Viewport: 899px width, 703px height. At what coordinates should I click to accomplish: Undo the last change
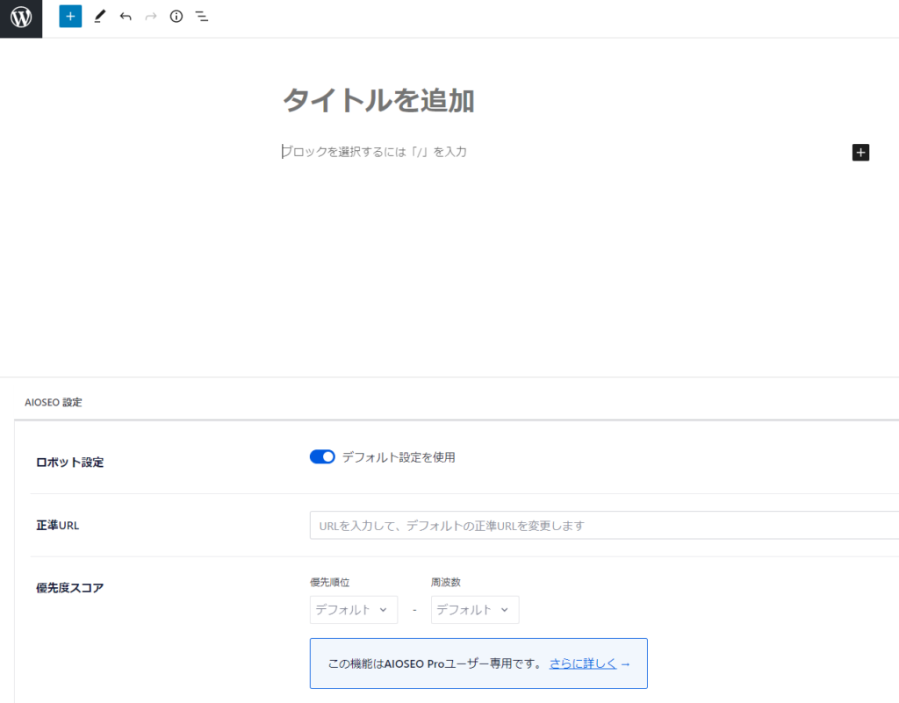[126, 17]
